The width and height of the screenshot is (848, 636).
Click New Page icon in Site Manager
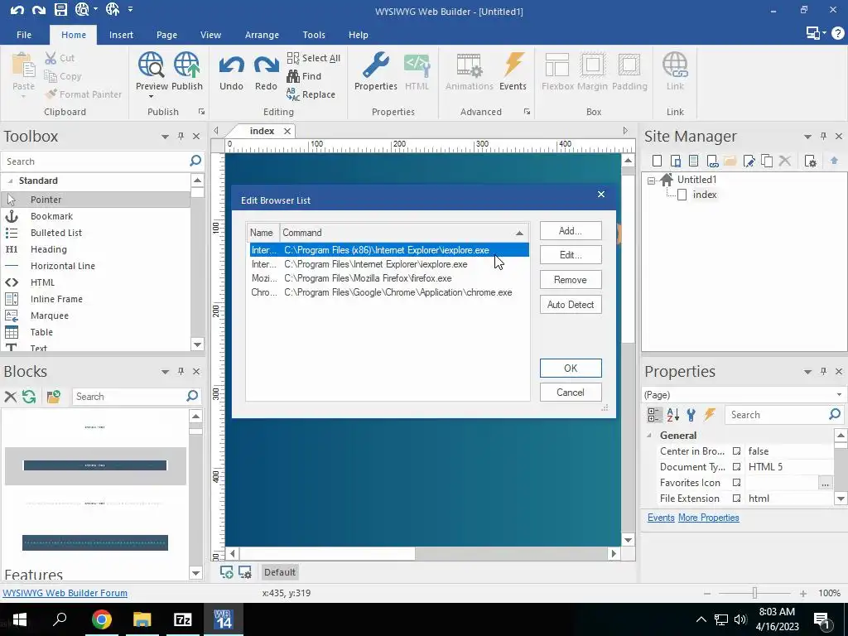[657, 161]
